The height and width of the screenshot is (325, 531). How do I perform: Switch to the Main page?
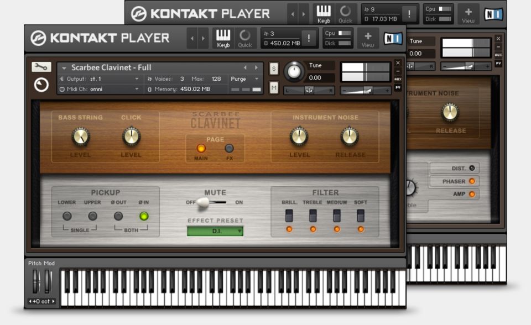[x=201, y=149]
